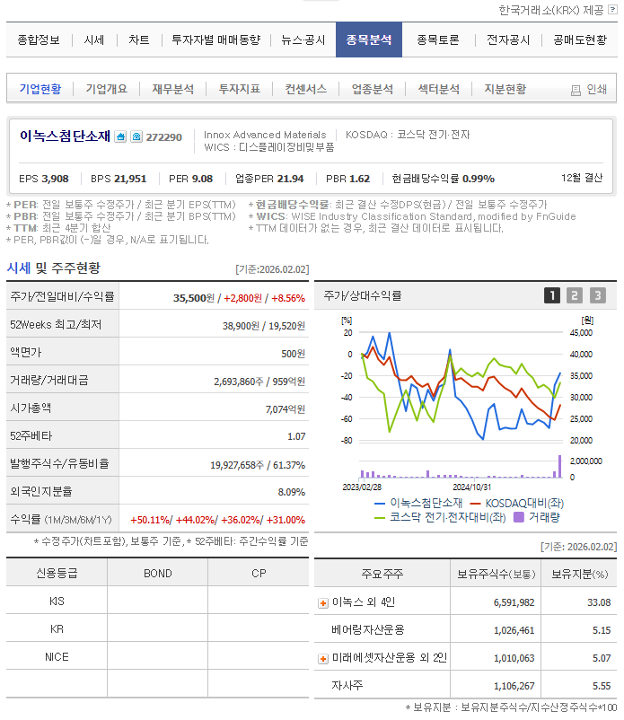The image size is (624, 720).
Task: Go to the 재무분석 sub-tab
Action: [x=173, y=89]
